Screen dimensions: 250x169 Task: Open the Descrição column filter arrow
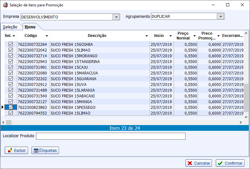point(147,36)
